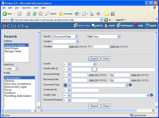Screen dimensions: 159x118
Task: Refresh the page using green arrows icon
Action: pos(34,14)
